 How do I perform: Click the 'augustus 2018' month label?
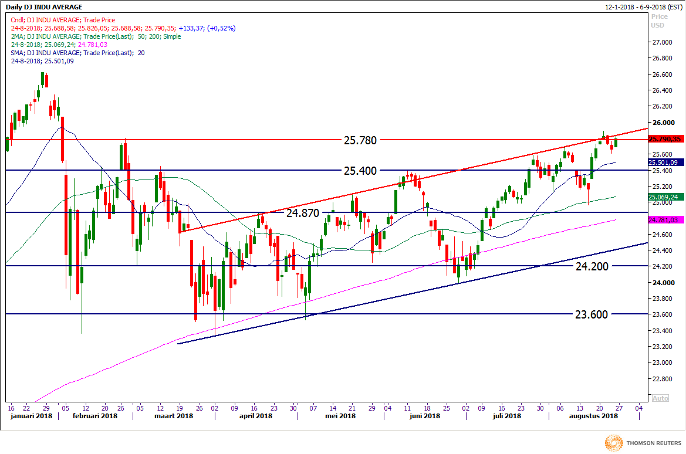[x=593, y=416]
